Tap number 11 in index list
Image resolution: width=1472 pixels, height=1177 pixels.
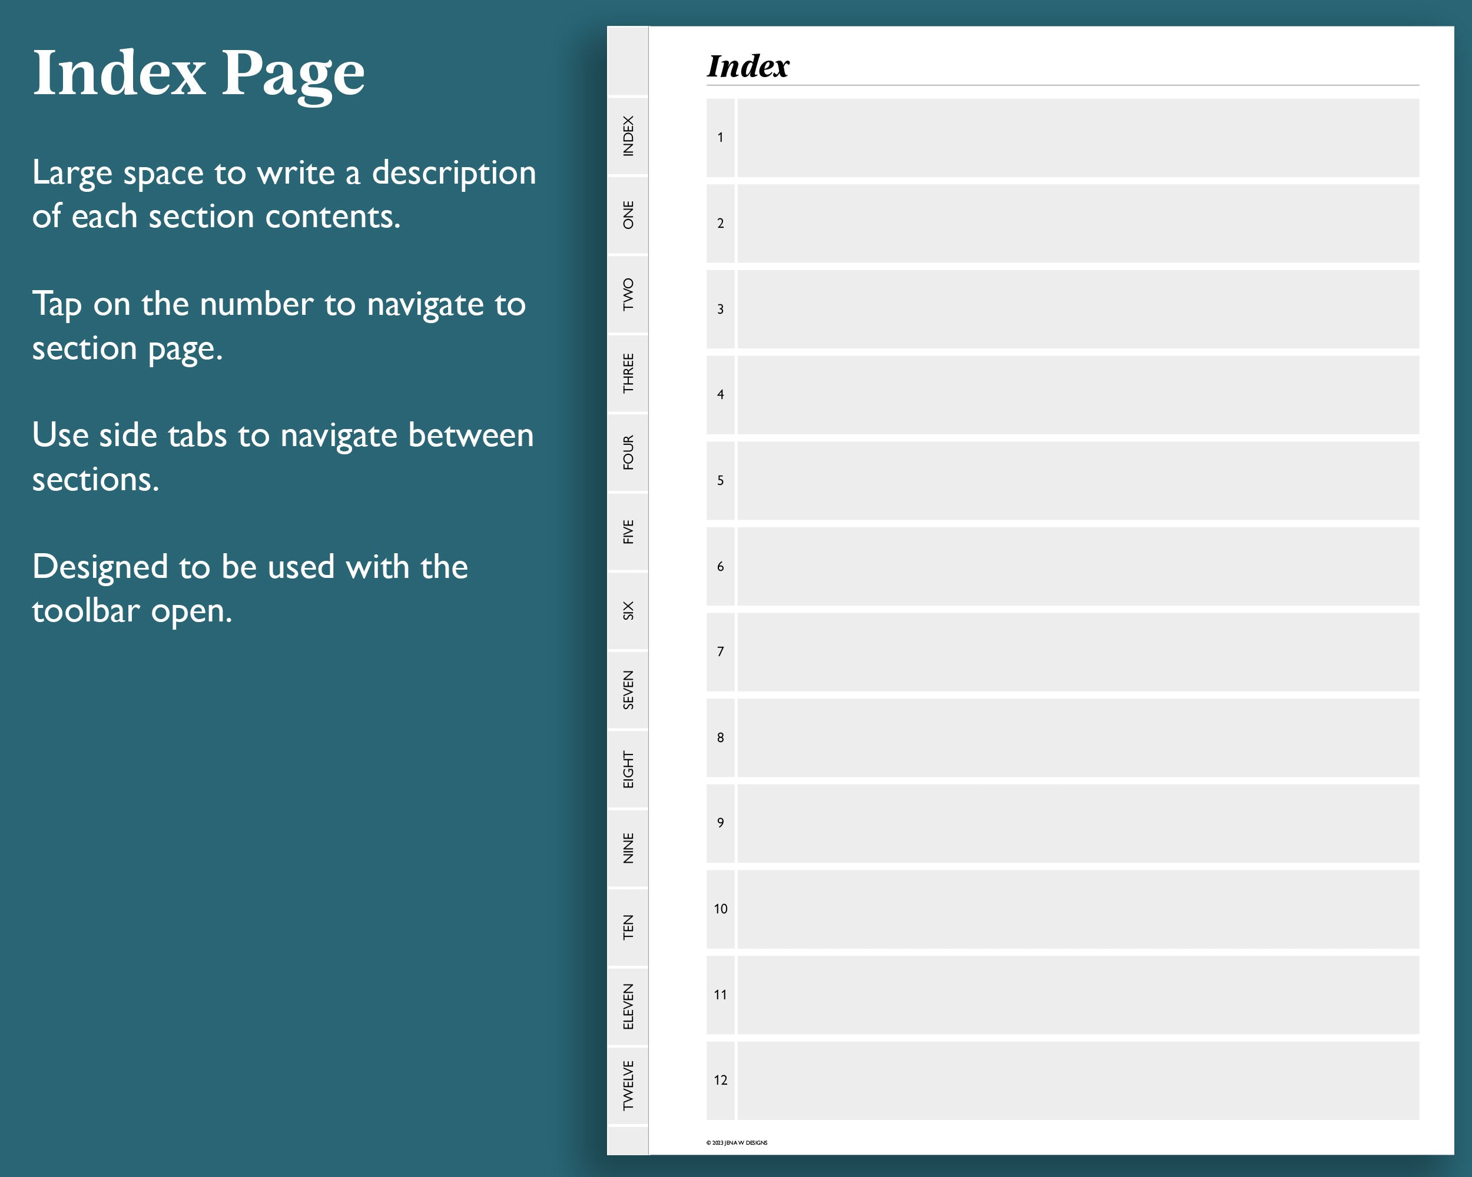click(x=720, y=995)
